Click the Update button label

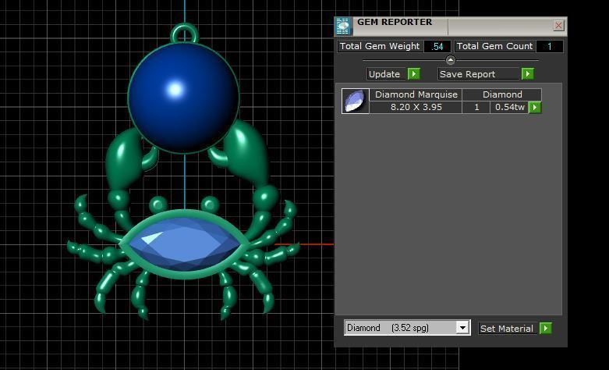coord(387,74)
